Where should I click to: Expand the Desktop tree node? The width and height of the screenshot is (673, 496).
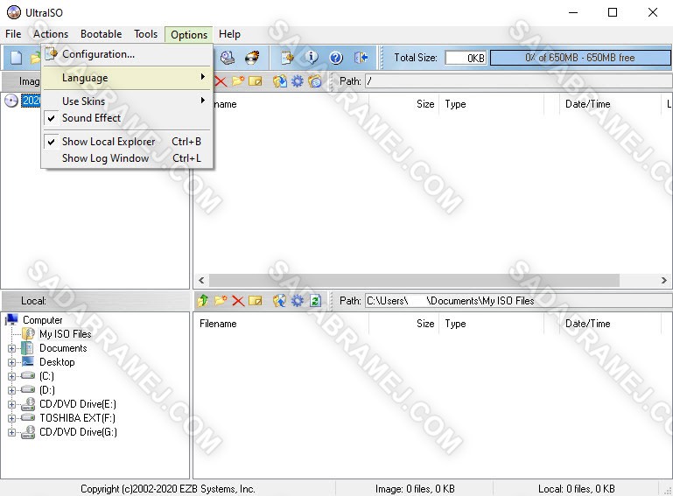coord(11,362)
